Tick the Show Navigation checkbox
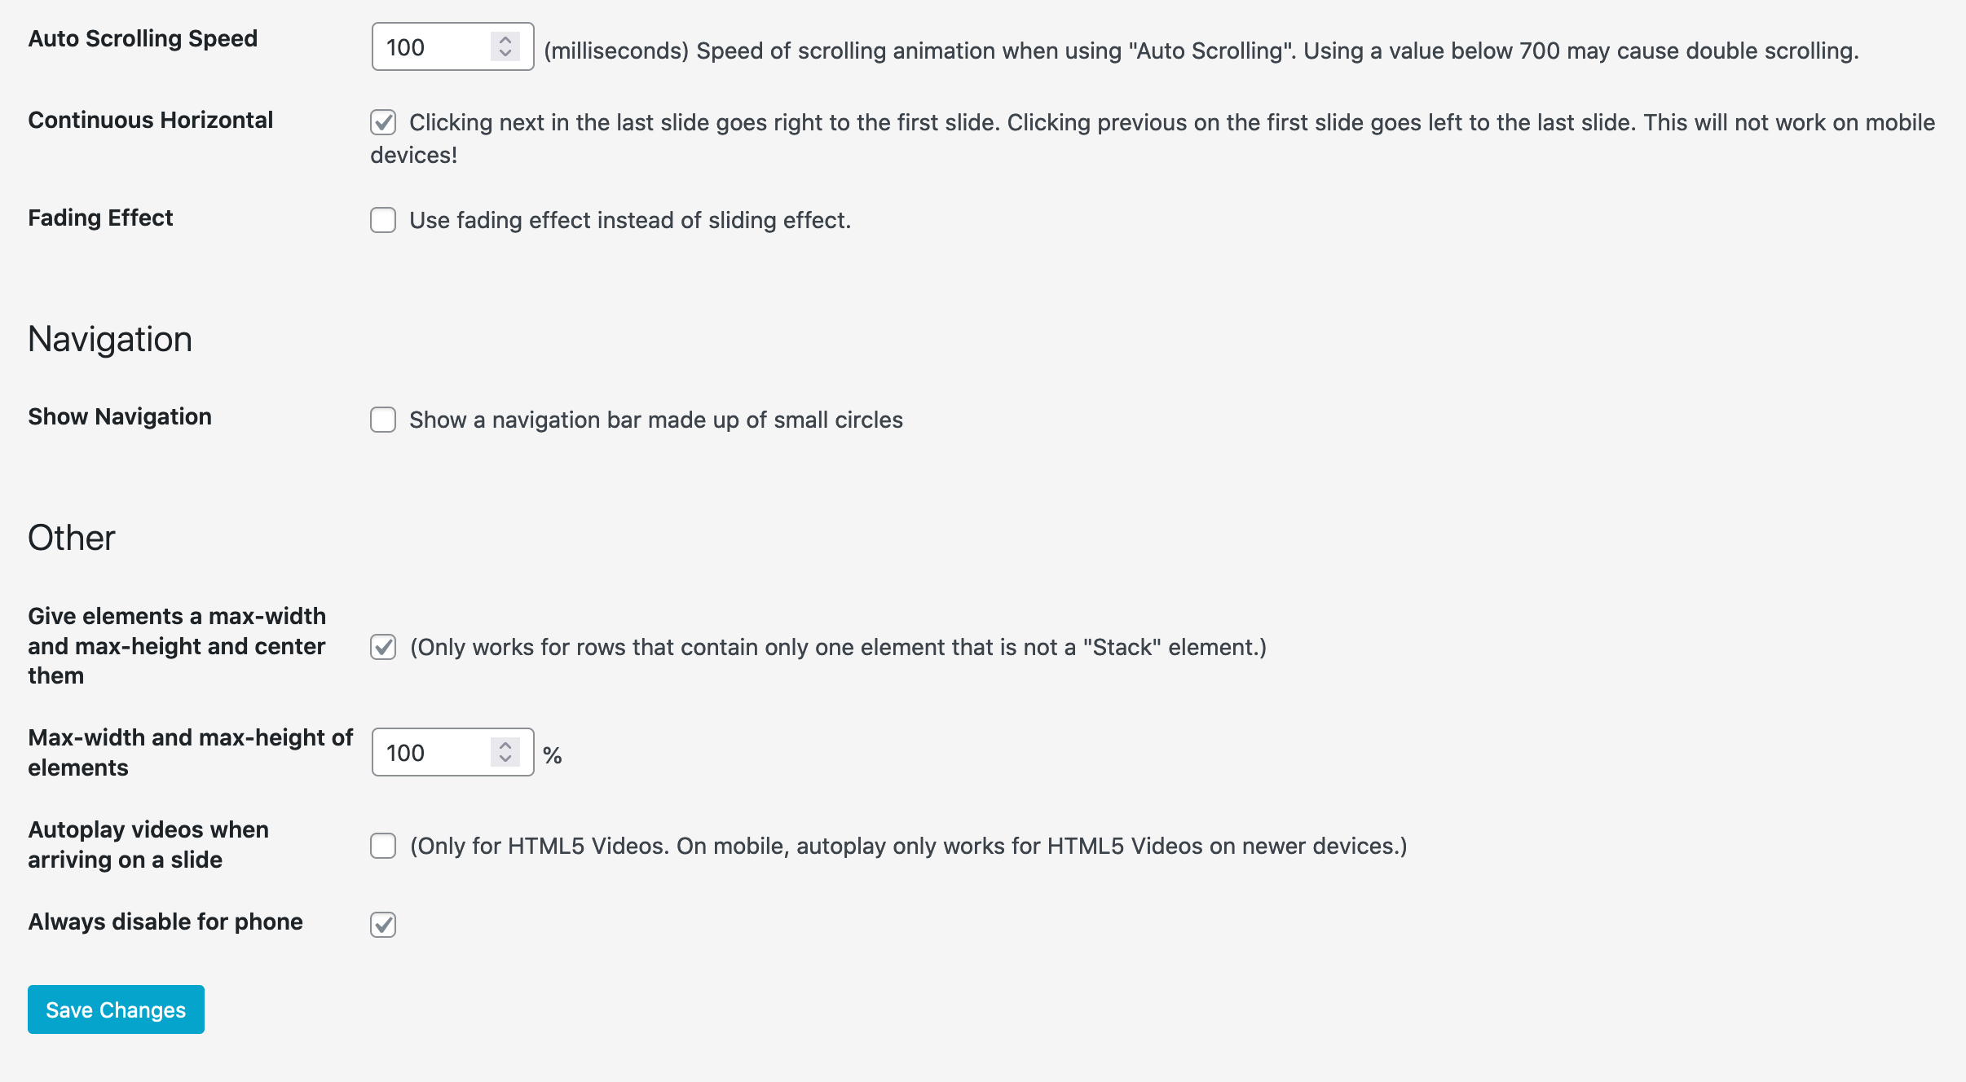 [383, 420]
